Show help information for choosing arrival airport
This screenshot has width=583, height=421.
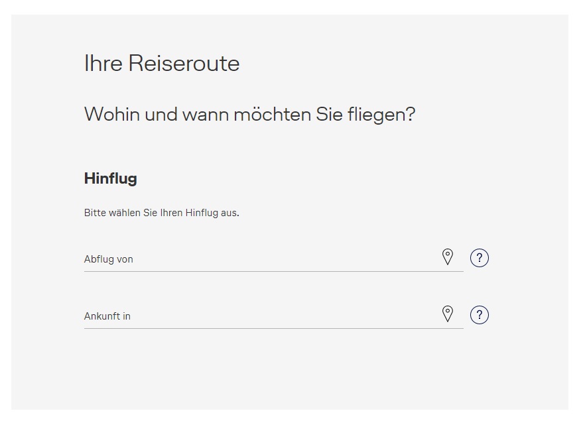click(479, 315)
